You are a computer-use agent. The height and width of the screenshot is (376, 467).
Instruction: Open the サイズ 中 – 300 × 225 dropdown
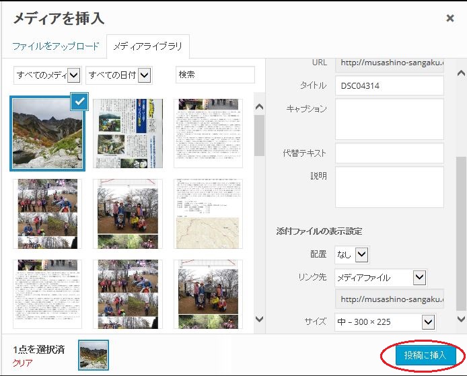pyautogui.click(x=385, y=322)
